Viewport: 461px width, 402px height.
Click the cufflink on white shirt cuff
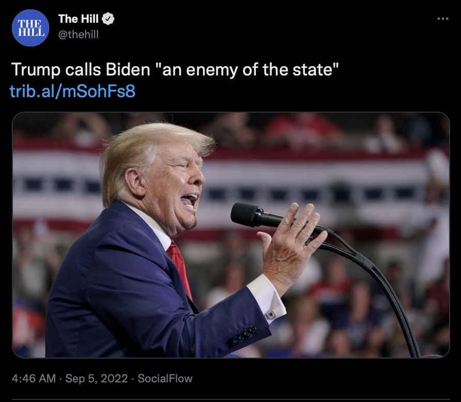point(270,315)
